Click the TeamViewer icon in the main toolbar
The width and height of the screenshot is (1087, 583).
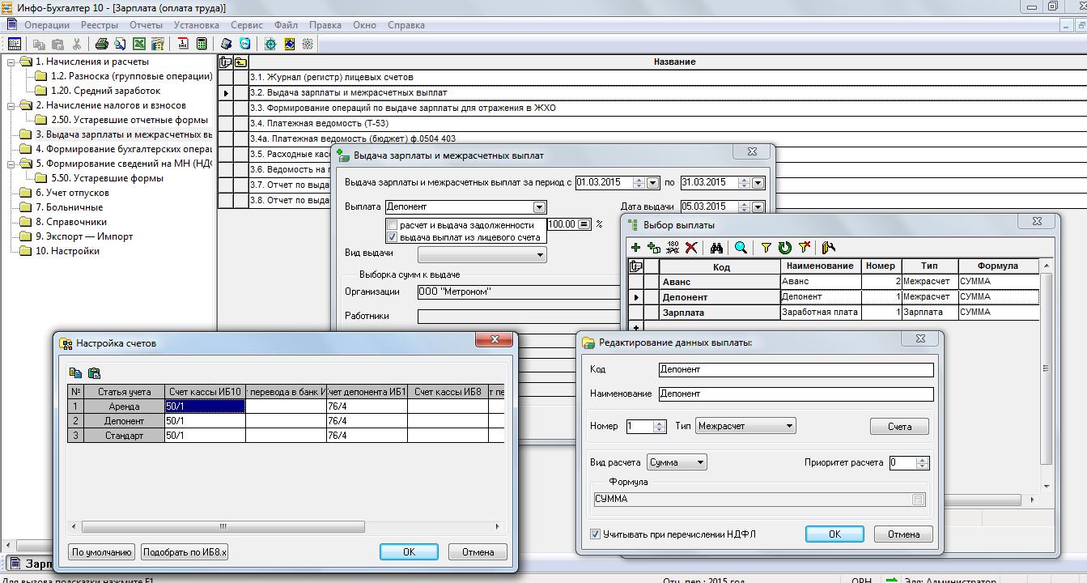[x=244, y=45]
